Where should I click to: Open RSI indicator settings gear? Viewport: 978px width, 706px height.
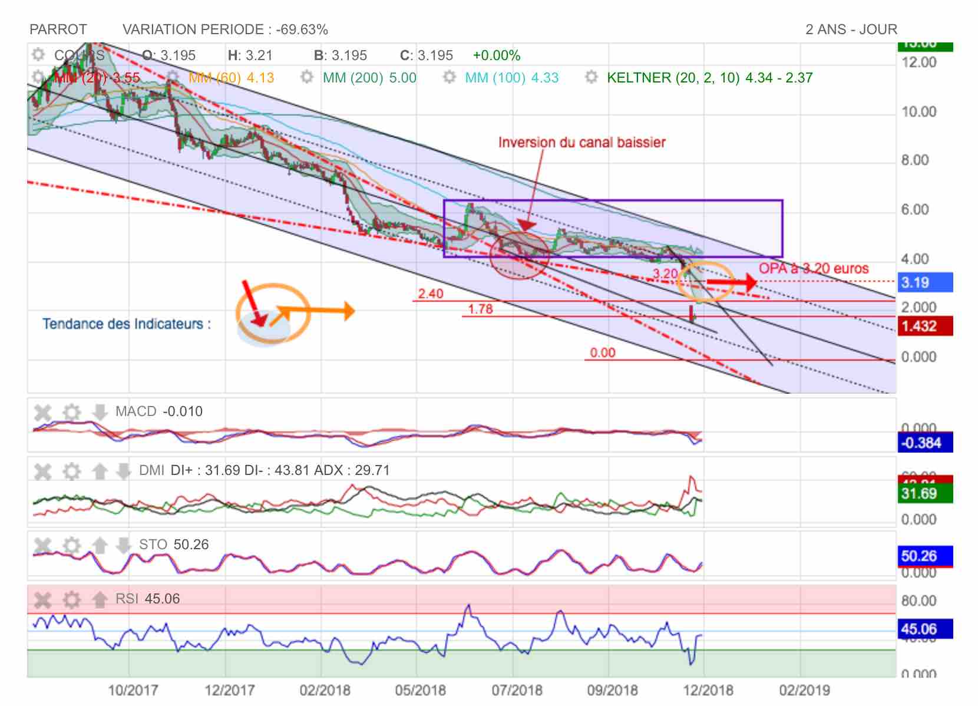click(72, 600)
